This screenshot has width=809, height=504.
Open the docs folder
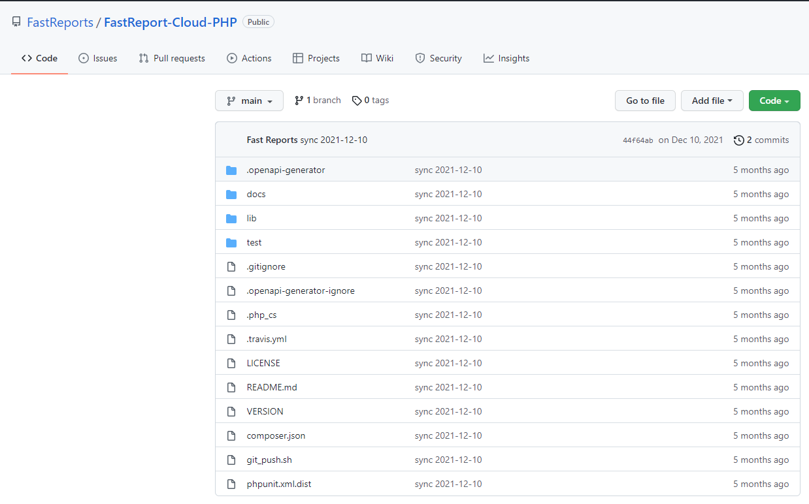[x=256, y=195]
